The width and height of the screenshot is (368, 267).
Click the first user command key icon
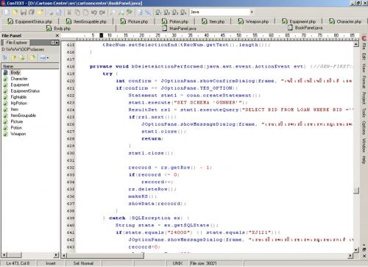coord(158,13)
